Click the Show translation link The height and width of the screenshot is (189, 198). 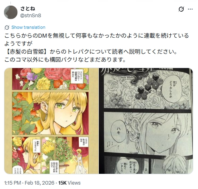tap(28, 27)
